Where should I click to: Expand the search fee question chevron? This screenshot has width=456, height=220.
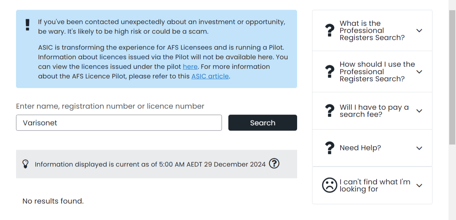(419, 111)
